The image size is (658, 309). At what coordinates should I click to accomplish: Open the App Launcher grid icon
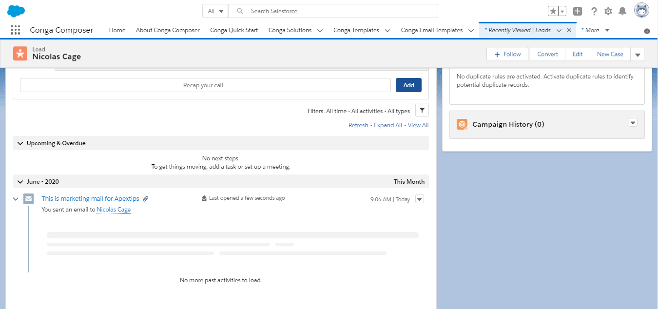15,30
